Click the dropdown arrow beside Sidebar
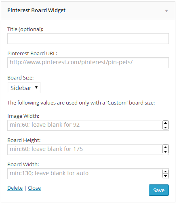 point(36,88)
